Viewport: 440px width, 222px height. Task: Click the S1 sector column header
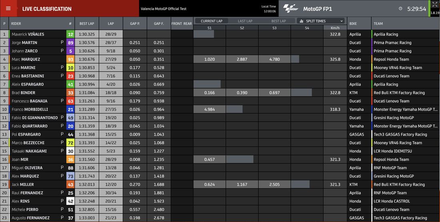[x=209, y=28]
